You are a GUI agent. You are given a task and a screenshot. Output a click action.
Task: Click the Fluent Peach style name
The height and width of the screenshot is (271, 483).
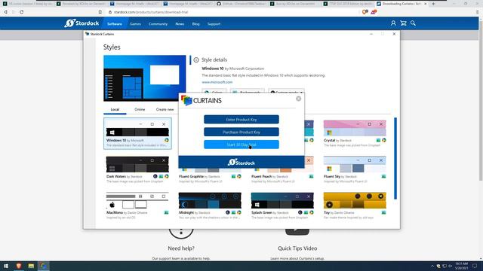(x=262, y=176)
